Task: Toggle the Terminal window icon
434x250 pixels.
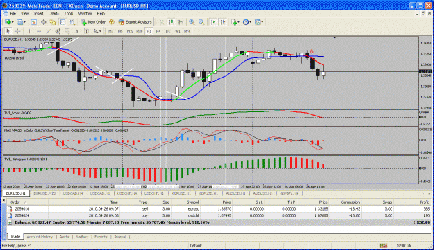Action: (62, 22)
